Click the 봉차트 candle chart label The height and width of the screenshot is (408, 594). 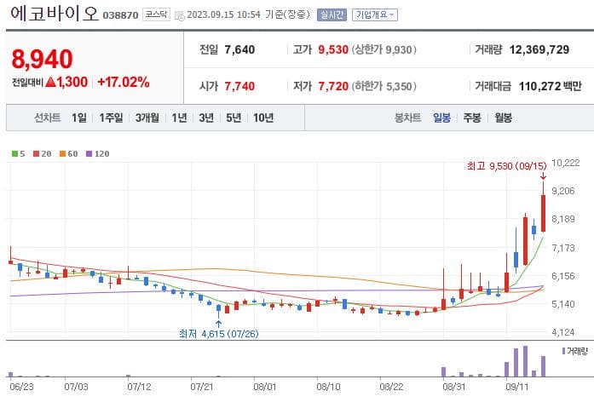coord(407,118)
